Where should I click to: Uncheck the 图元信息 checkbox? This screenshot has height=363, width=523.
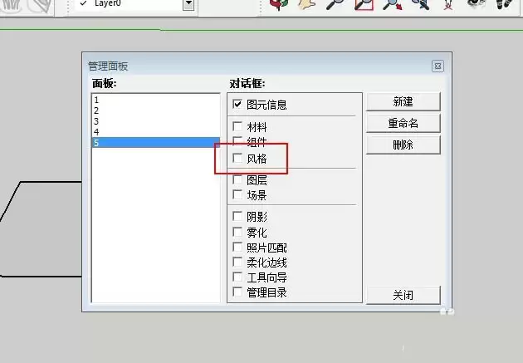[x=238, y=105]
